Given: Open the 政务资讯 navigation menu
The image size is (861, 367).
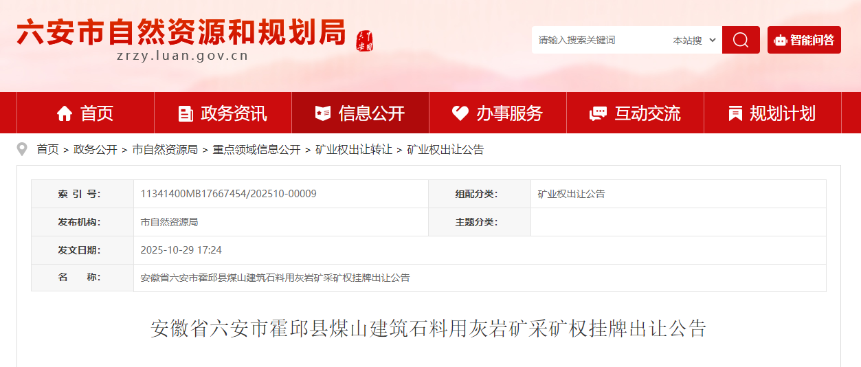Looking at the screenshot, I should point(233,113).
